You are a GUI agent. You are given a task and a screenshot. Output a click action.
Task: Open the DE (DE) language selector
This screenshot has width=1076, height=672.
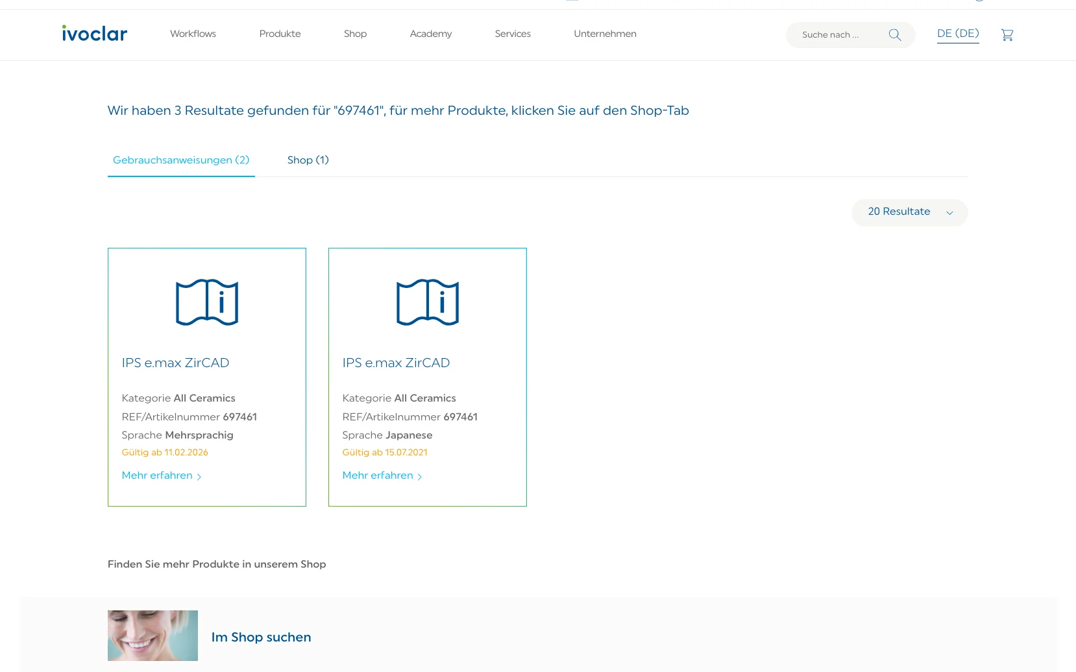tap(958, 34)
